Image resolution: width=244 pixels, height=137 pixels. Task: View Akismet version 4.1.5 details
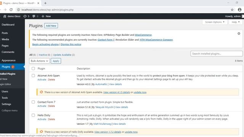coord(117,92)
